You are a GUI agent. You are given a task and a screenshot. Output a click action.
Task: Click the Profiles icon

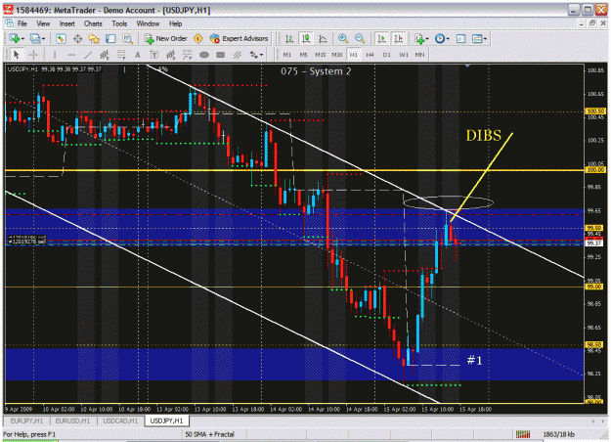tap(35, 38)
